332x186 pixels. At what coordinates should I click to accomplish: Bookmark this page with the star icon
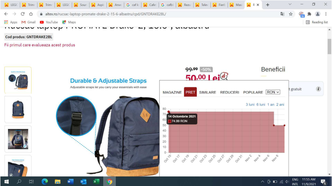[291, 14]
